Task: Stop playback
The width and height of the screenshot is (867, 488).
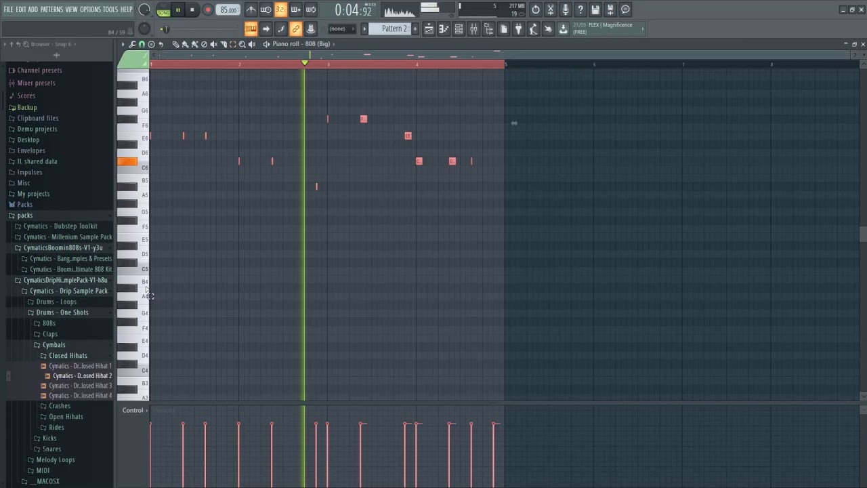Action: pos(192,10)
